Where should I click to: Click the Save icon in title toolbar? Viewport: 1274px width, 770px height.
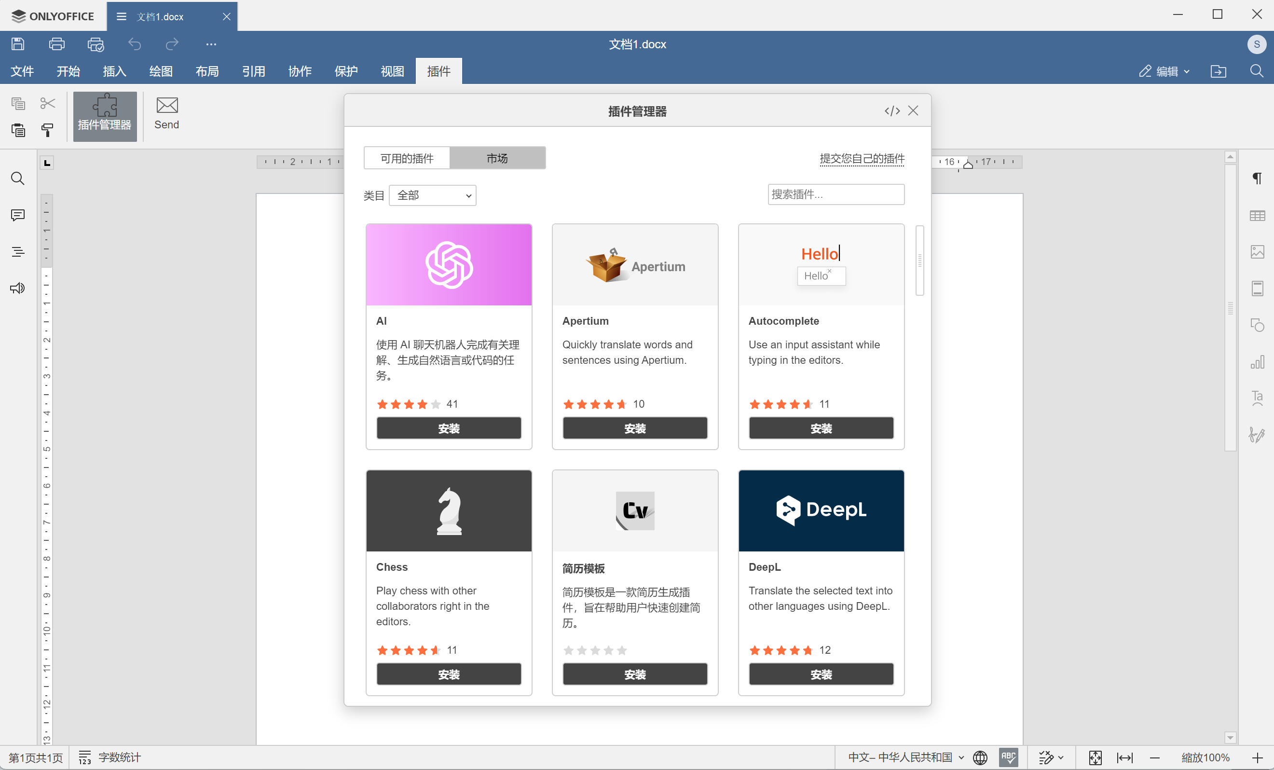[18, 44]
